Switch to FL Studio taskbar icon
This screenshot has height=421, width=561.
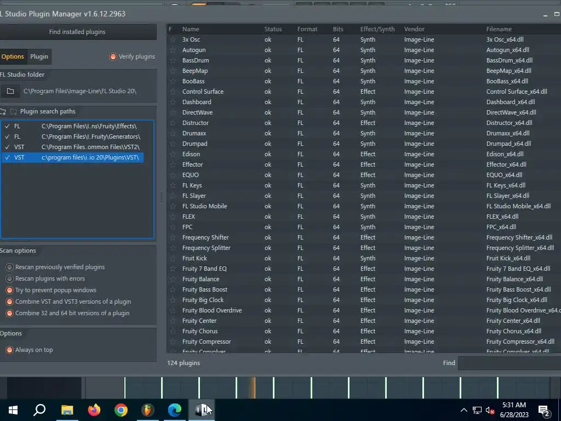coord(148,410)
